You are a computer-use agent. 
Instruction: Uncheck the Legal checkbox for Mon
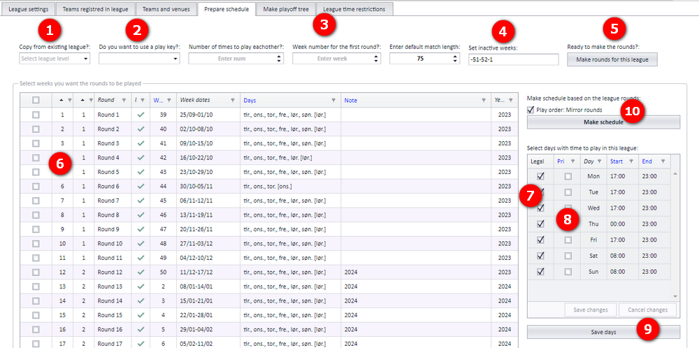click(540, 176)
